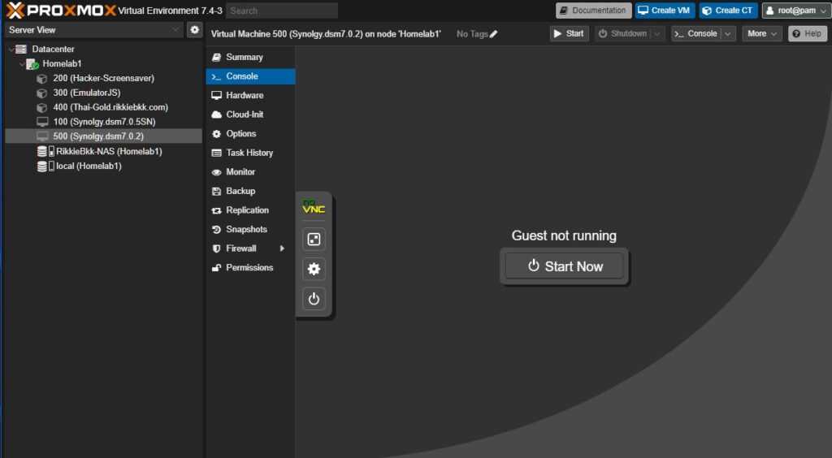Open the Console button in toolbar
This screenshot has width=832, height=458.
coord(696,33)
